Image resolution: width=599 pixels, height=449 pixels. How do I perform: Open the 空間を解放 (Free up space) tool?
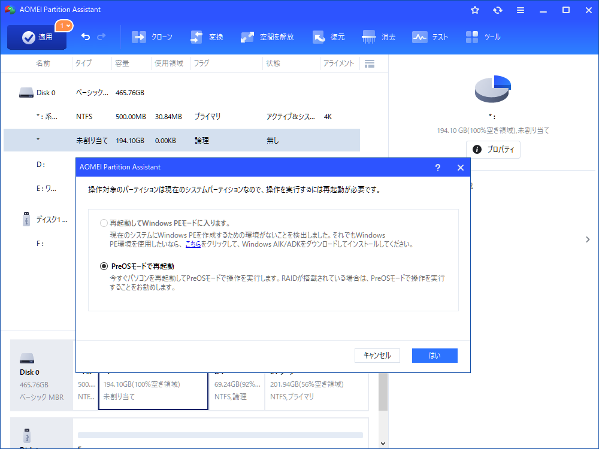(x=267, y=37)
